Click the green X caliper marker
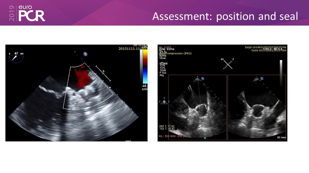 click(x=103, y=72)
